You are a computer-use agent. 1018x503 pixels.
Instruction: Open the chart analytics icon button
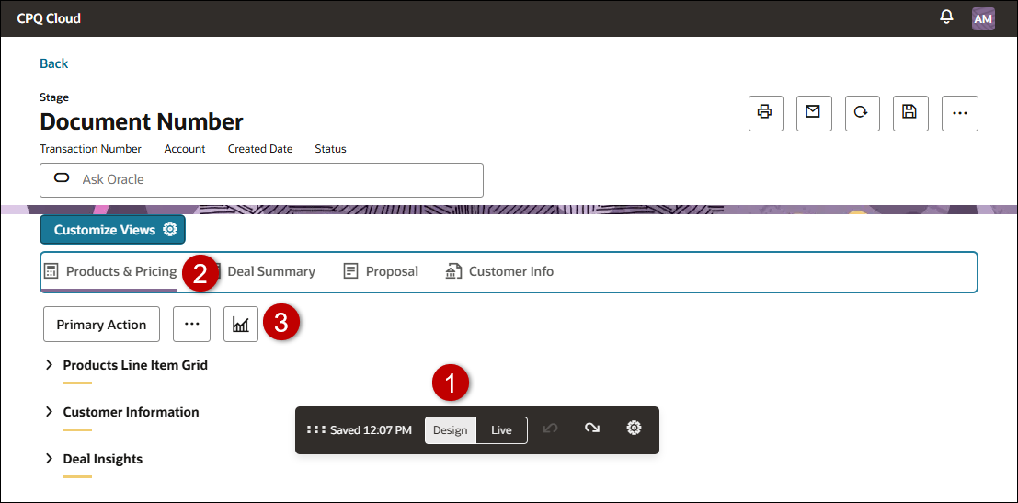241,325
